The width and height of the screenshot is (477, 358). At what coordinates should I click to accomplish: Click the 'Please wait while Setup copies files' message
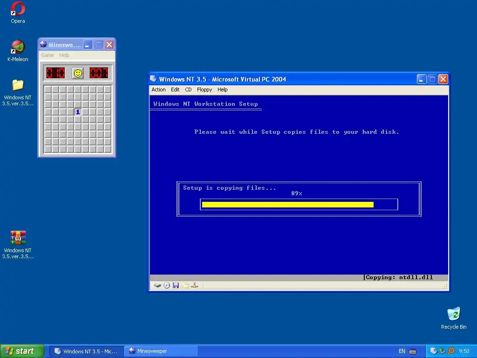pyautogui.click(x=297, y=132)
